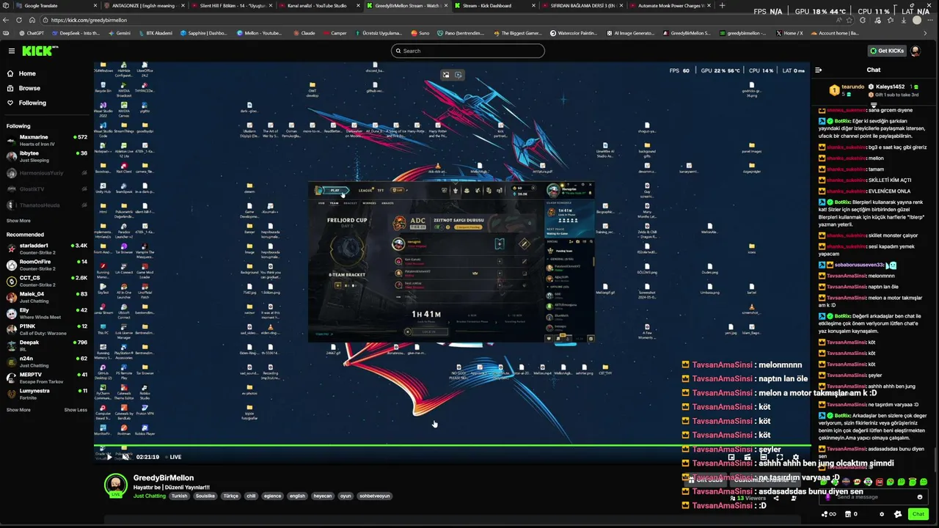Screen dimensions: 939x528
Task: Select the Soulslike tag
Action: (x=205, y=496)
